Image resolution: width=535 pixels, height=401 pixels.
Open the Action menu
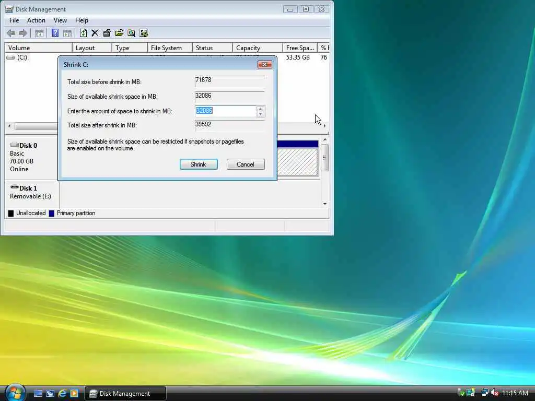[36, 20]
